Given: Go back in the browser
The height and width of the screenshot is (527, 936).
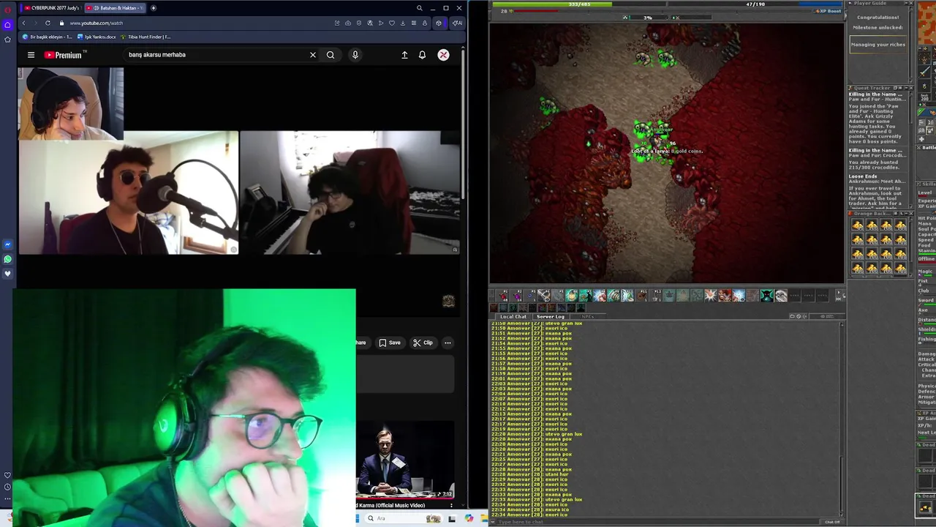Looking at the screenshot, I should click(x=23, y=23).
